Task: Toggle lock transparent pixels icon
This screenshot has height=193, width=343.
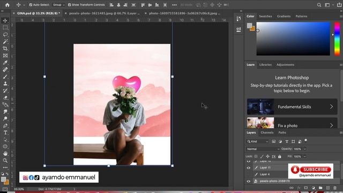Action: pos(256,157)
